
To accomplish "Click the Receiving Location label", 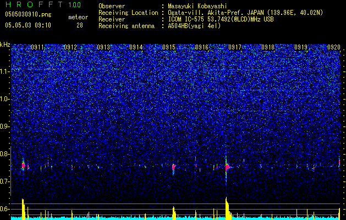I will coord(128,13).
